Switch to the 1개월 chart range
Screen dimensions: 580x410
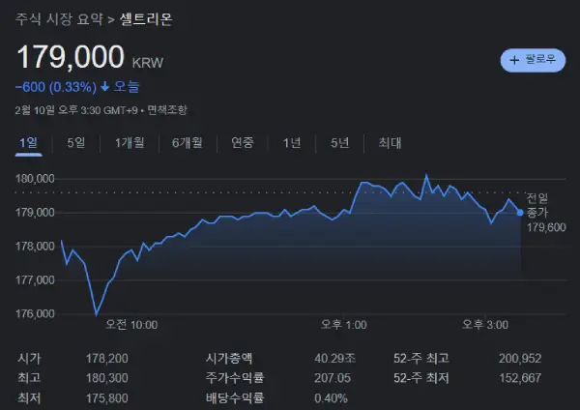click(130, 143)
